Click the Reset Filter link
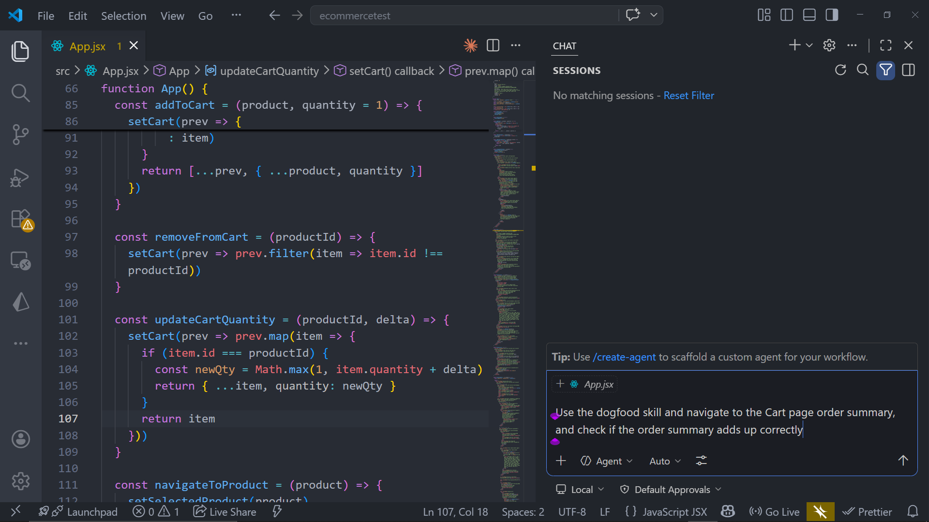Image resolution: width=929 pixels, height=522 pixels. tap(689, 96)
